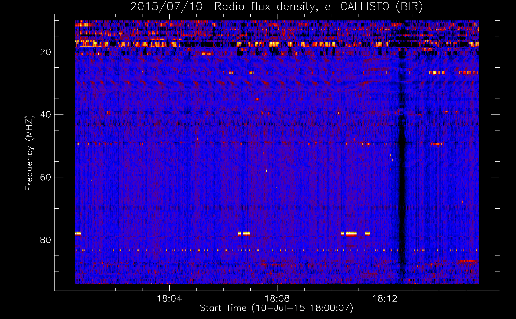Click the 80 frequency tick label
The height and width of the screenshot is (319, 516).
[x=46, y=240]
